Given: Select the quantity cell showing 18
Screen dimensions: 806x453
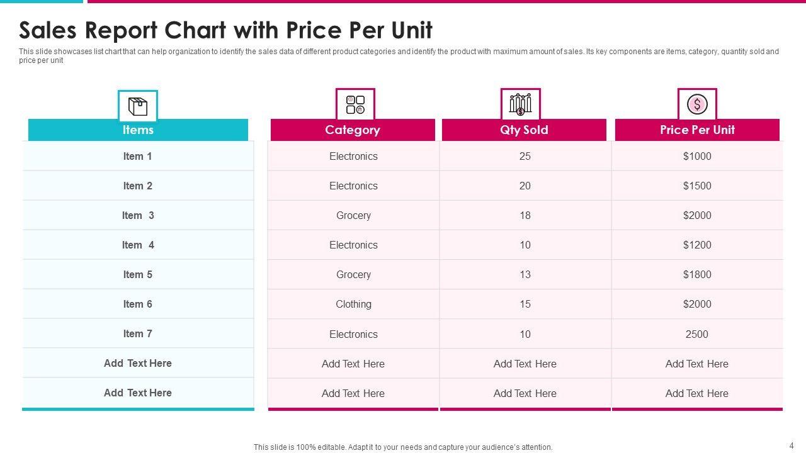Looking at the screenshot, I should point(525,215).
